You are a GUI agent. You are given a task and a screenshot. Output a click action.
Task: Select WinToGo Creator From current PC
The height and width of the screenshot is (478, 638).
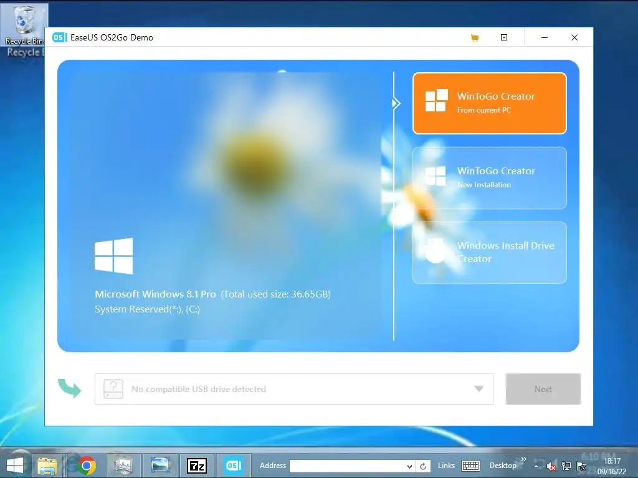tap(490, 103)
